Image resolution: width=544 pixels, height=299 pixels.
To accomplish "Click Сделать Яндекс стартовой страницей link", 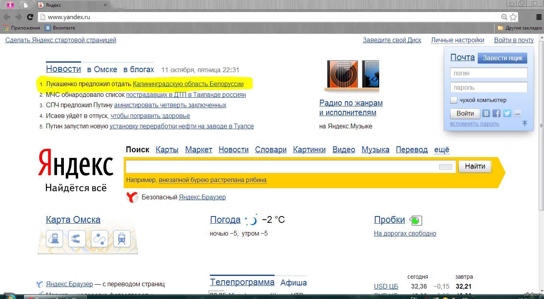I will pyautogui.click(x=61, y=40).
